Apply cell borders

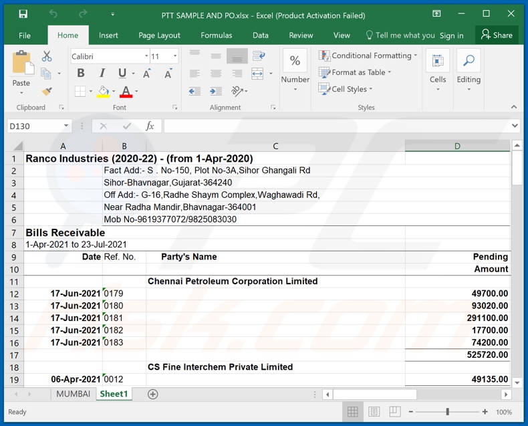coord(80,91)
